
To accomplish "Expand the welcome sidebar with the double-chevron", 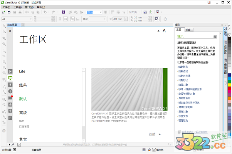I will click(x=10, y=30).
